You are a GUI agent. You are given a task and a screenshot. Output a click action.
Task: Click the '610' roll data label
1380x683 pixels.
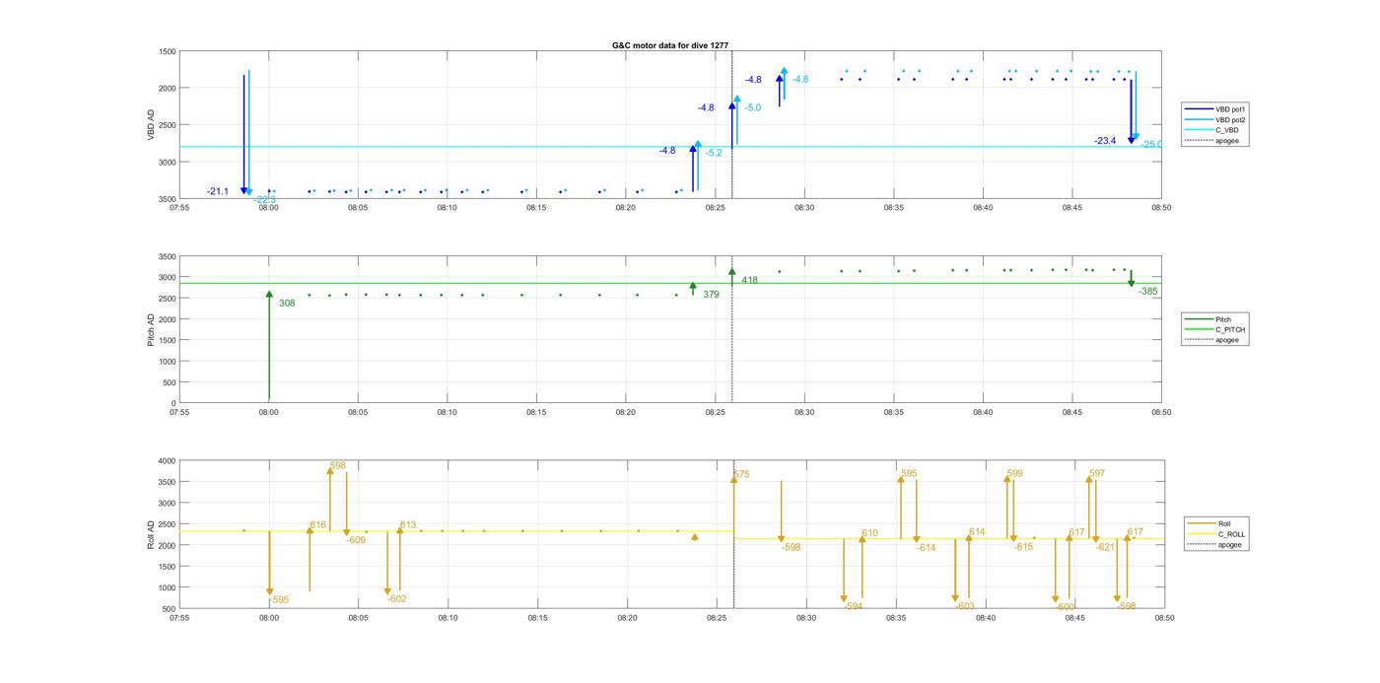click(869, 533)
